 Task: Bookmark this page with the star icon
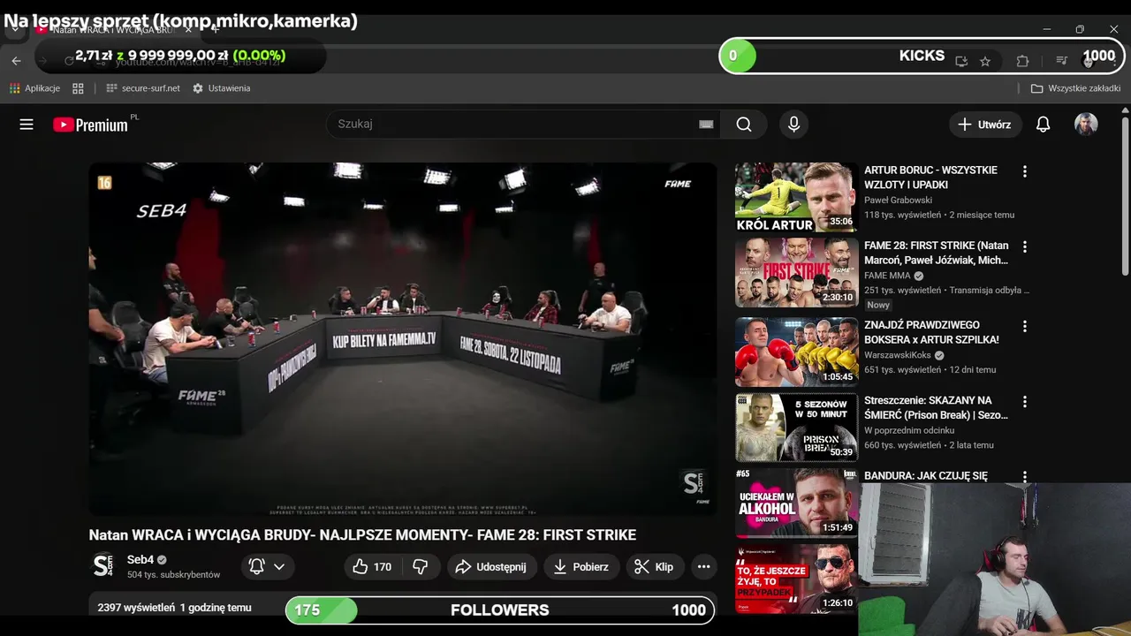[985, 61]
